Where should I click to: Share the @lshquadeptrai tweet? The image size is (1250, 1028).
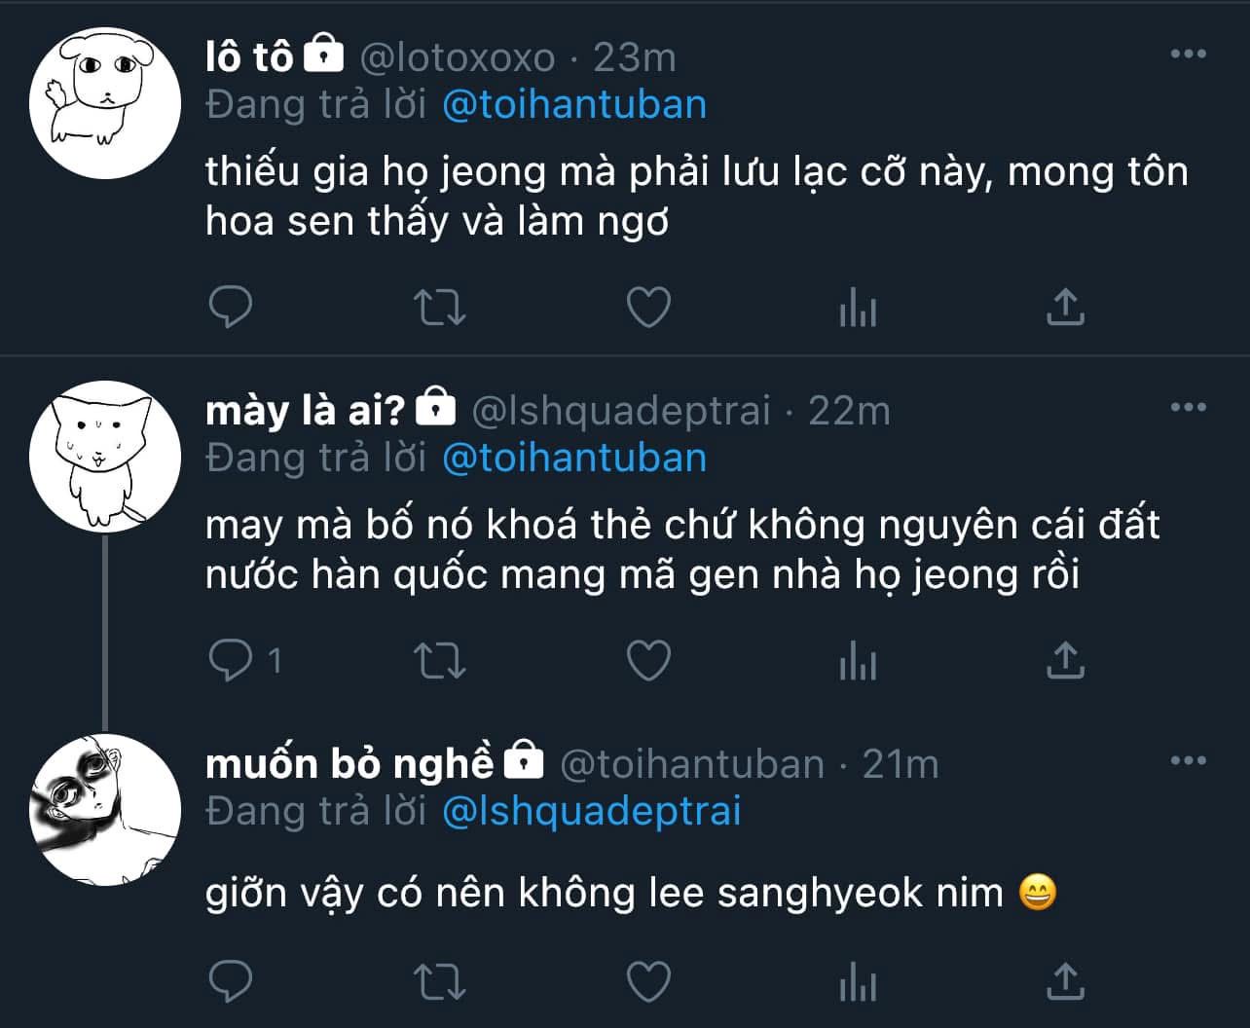[x=1065, y=662]
